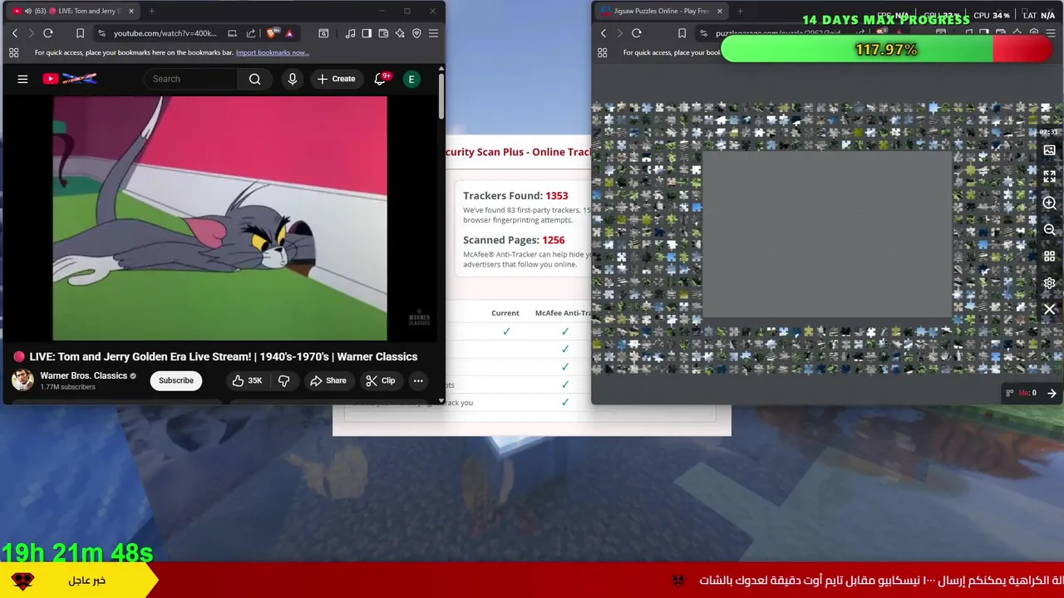Open YouTube notifications bell

pyautogui.click(x=380, y=79)
